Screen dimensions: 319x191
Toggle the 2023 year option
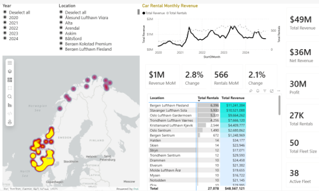point(5,33)
